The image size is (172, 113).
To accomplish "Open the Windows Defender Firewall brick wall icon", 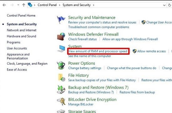I will pyautogui.click(x=61, y=37).
